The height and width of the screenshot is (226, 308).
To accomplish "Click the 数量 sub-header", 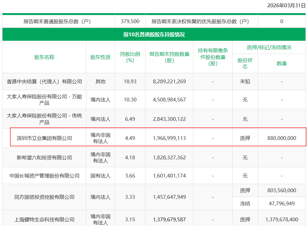I will point(282,64).
